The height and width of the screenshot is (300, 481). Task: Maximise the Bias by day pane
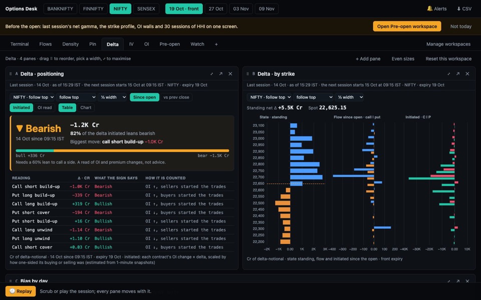[449, 281]
